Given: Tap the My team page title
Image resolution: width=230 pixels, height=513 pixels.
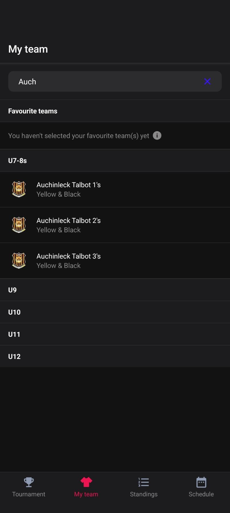Looking at the screenshot, I should pos(28,49).
